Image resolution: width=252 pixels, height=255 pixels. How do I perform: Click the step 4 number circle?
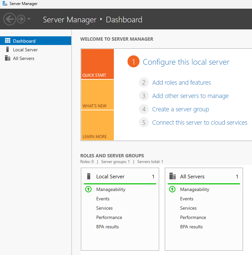click(x=144, y=109)
